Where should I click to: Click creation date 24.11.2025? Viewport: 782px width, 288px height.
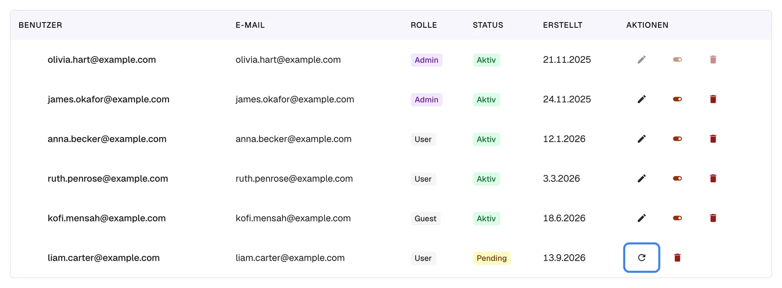pyautogui.click(x=567, y=99)
